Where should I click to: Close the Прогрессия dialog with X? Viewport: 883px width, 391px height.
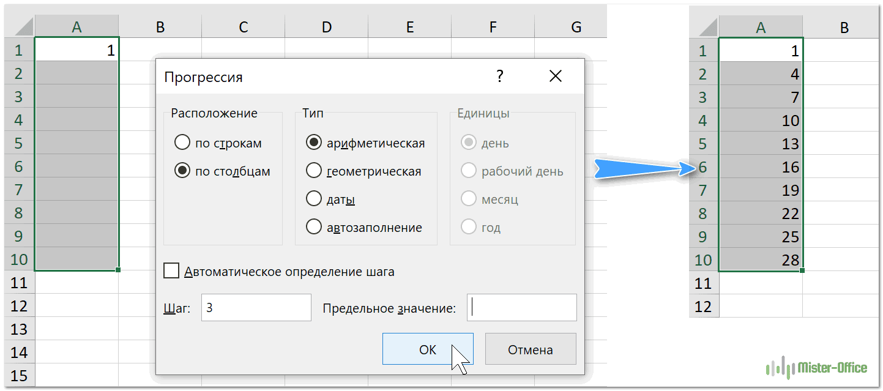[555, 76]
